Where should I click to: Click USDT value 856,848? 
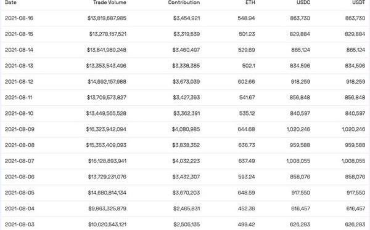[x=355, y=97]
